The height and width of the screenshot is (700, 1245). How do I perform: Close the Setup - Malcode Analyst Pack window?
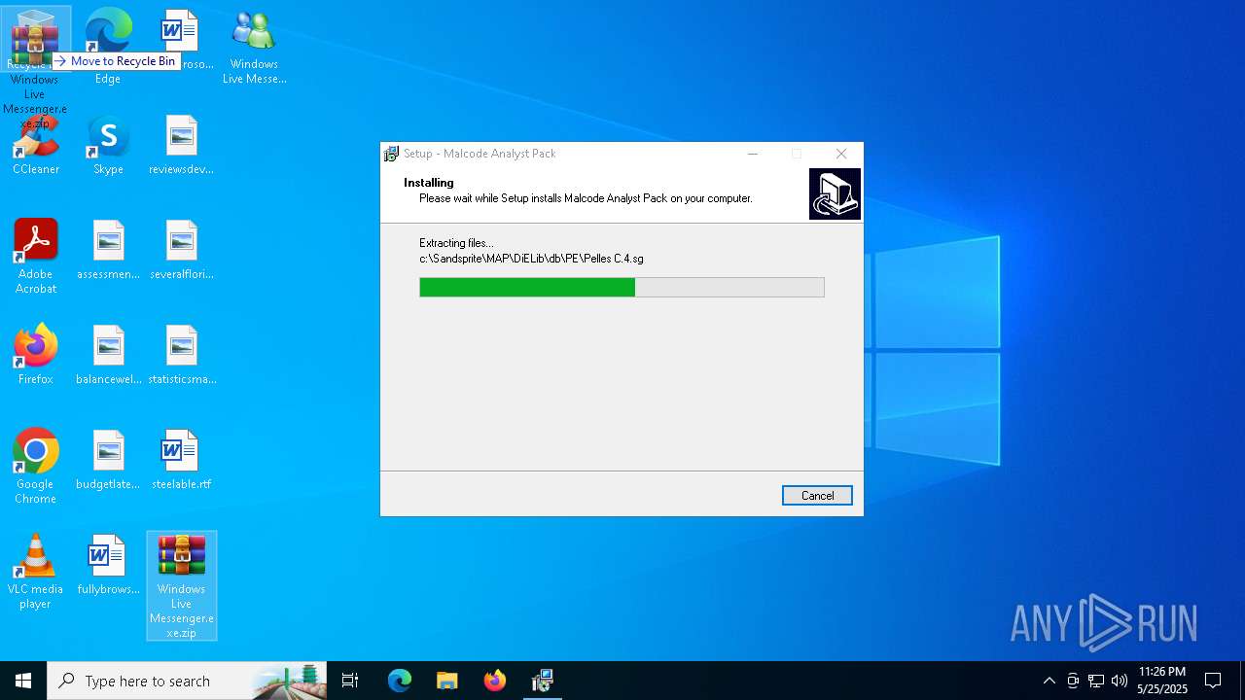click(x=841, y=154)
